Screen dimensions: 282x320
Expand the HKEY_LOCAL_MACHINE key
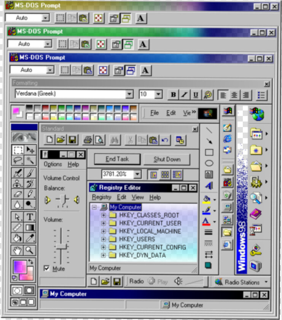click(x=104, y=231)
